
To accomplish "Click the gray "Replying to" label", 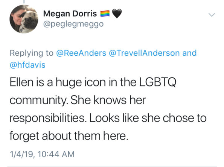I will coord(32,53).
